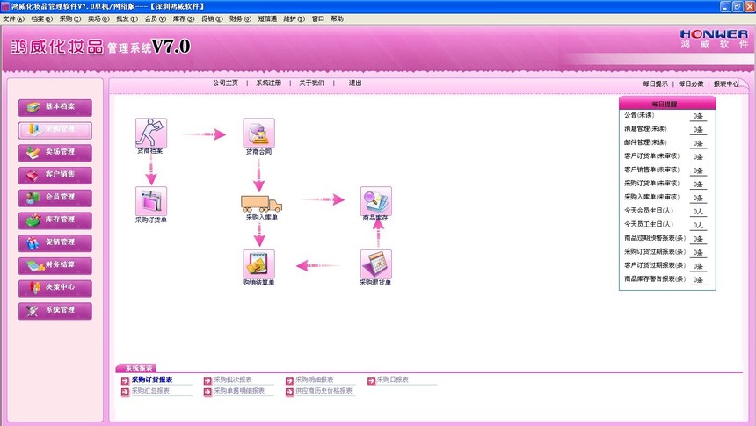Open the 促销(K) menu
Screen dimensions: 756x426
coord(212,18)
